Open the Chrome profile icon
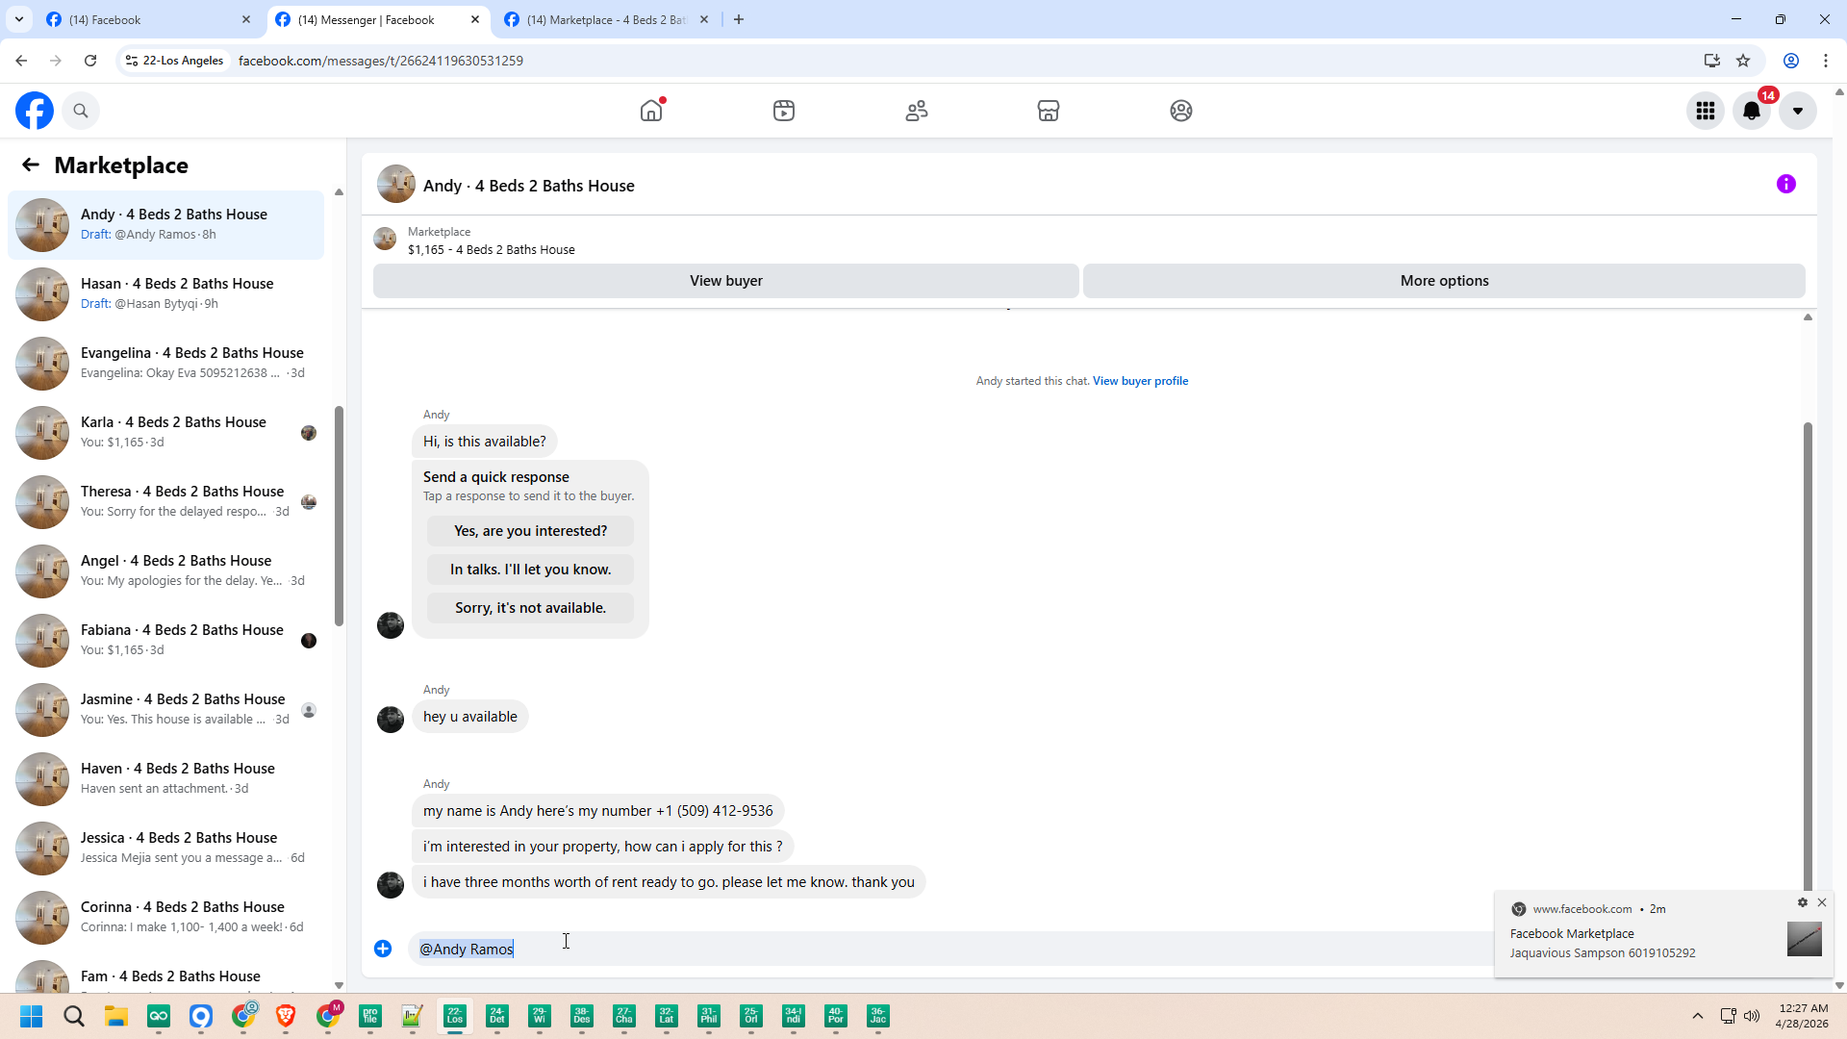Screen dimensions: 1847x1039 coord(1791,61)
